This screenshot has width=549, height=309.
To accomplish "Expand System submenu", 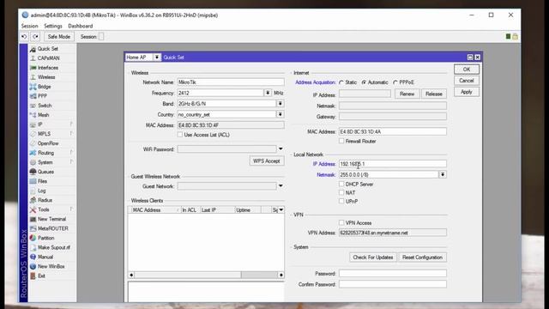I will pos(71,162).
